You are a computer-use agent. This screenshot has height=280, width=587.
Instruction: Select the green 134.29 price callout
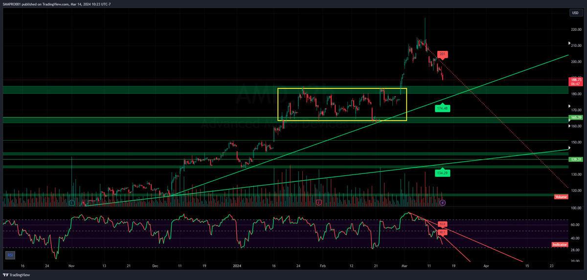click(442, 172)
